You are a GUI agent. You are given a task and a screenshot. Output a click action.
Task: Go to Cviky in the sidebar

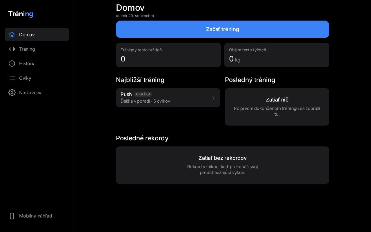37,78
